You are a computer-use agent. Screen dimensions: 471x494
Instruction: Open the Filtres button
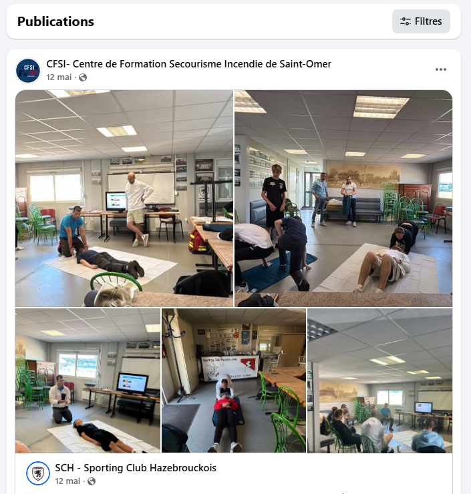coord(421,21)
